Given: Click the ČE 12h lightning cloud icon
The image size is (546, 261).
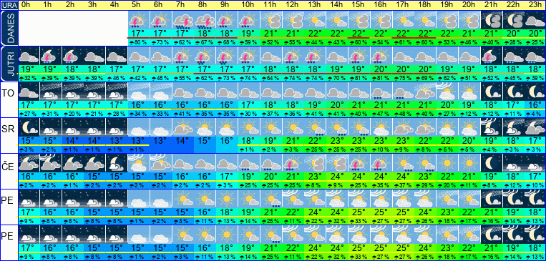Looking at the screenshot, I should coord(293,163).
